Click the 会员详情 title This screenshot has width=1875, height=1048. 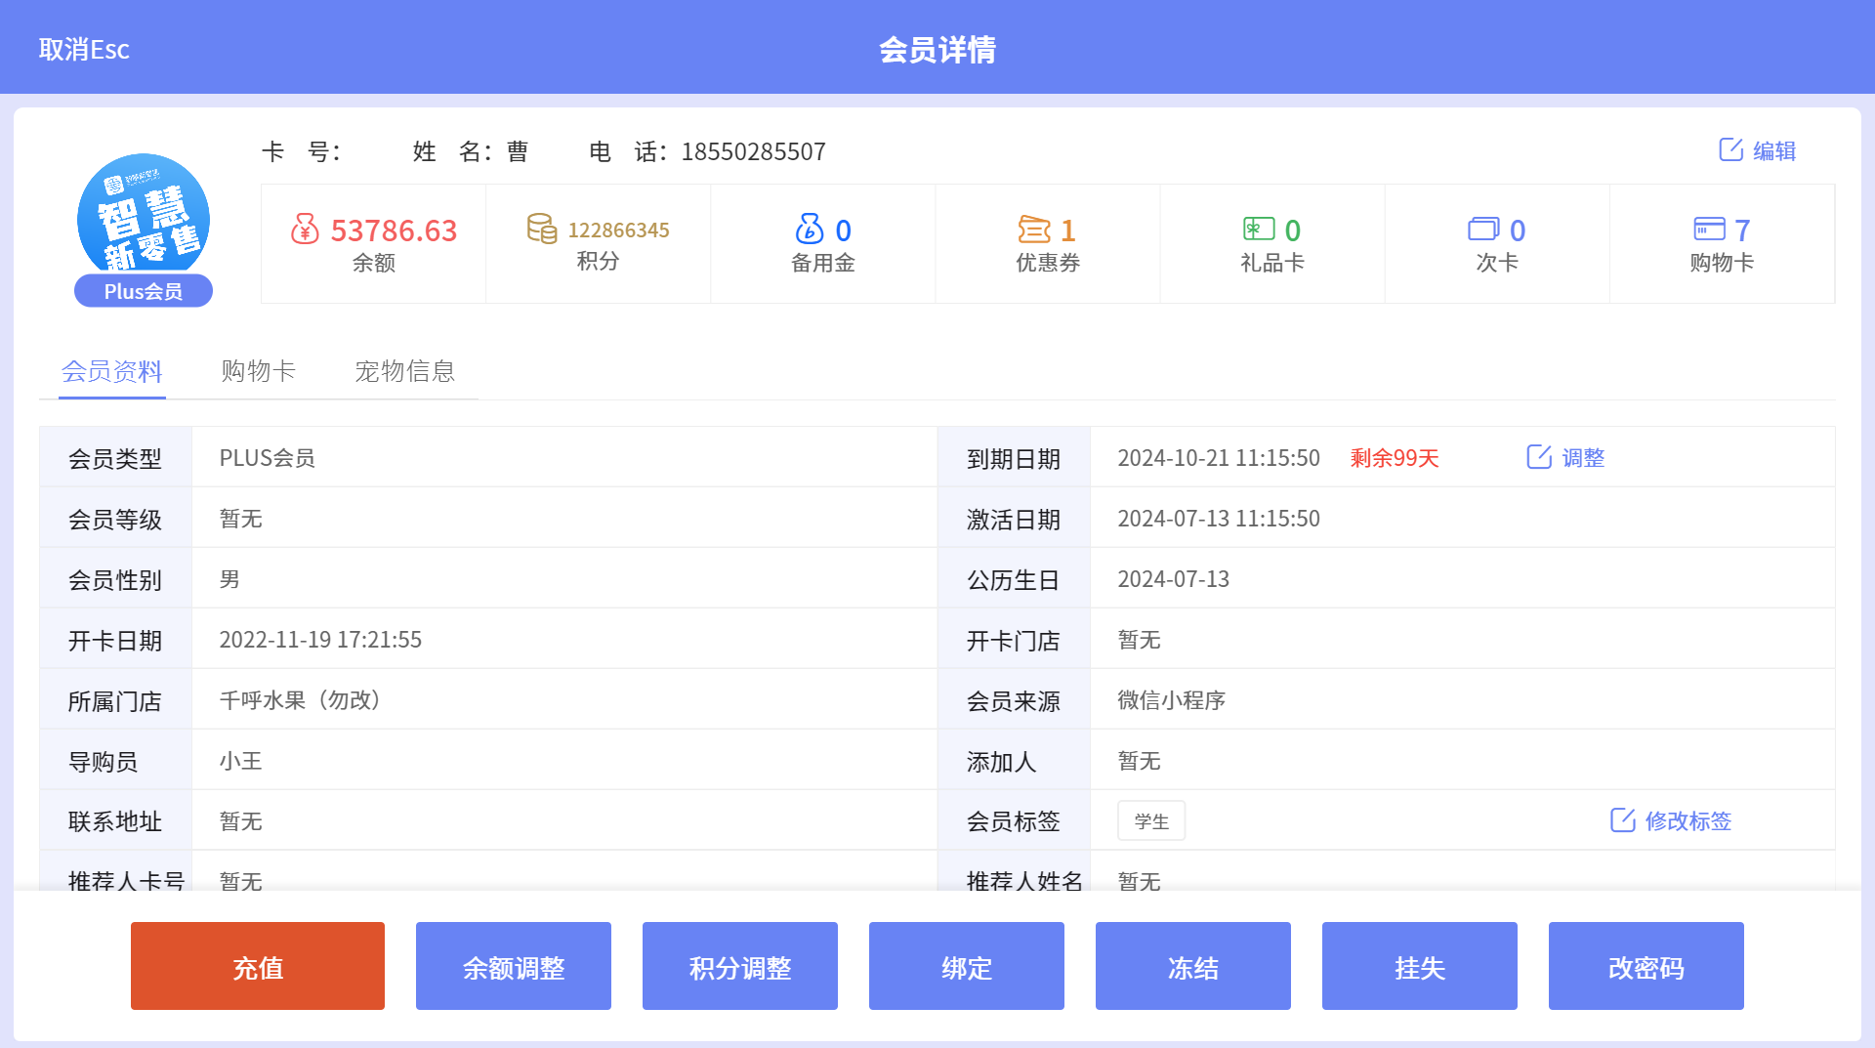point(937,49)
